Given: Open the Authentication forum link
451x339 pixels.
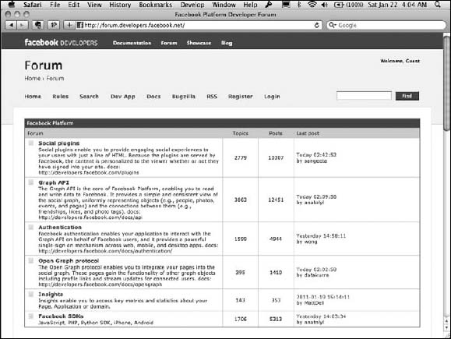Looking at the screenshot, I should click(60, 228).
